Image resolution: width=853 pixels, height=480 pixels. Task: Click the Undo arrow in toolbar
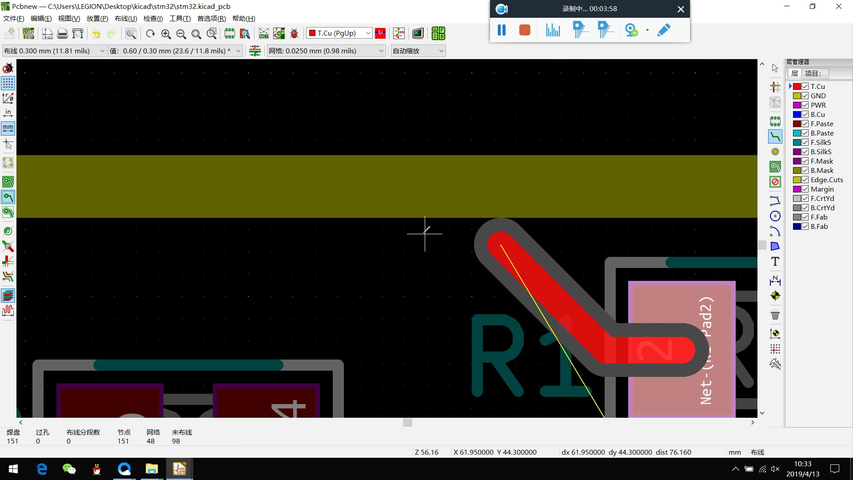coord(96,33)
